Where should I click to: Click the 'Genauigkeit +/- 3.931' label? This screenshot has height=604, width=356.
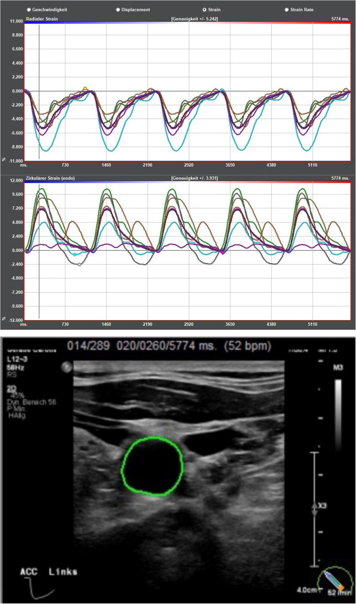(x=194, y=178)
